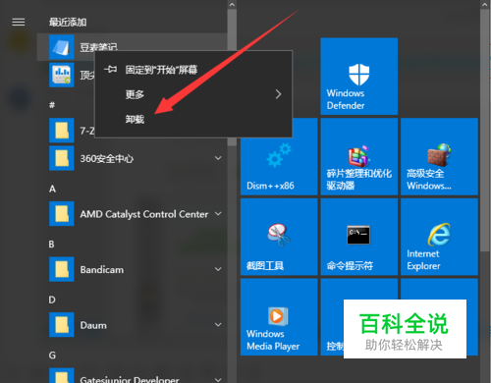Launch the 截图工具 snipping tool tile
Viewport: 491px width, 383px height.
279,237
